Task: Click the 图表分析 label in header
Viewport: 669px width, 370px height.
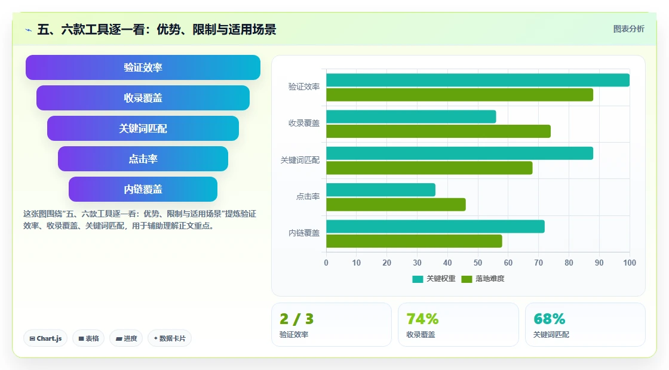Action: 628,29
